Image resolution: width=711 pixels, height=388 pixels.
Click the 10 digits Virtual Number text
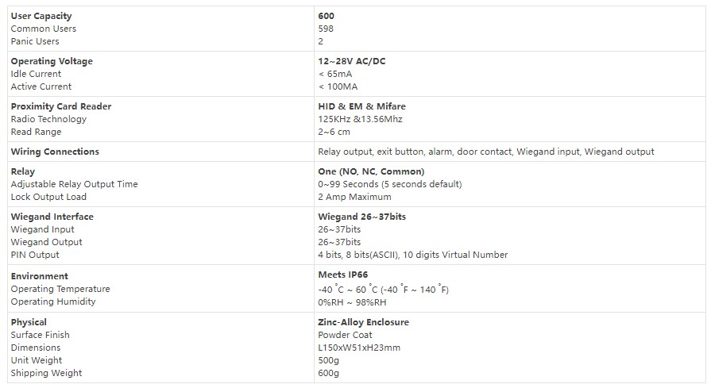point(455,255)
